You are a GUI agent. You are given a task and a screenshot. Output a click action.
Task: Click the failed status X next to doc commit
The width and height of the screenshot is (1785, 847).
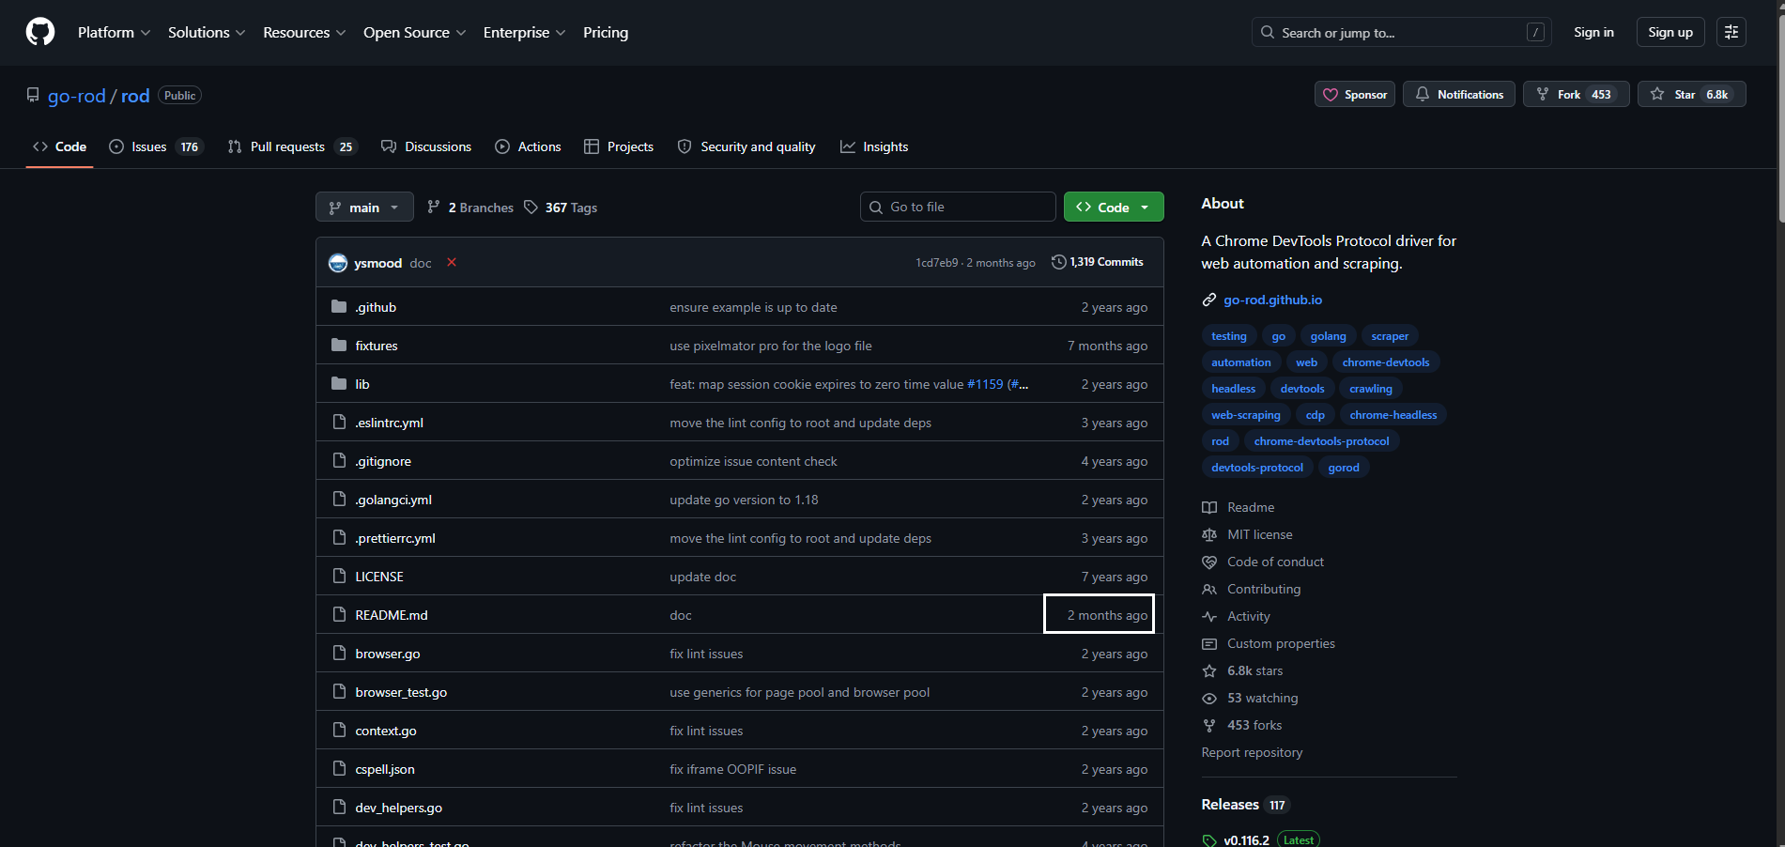point(452,262)
